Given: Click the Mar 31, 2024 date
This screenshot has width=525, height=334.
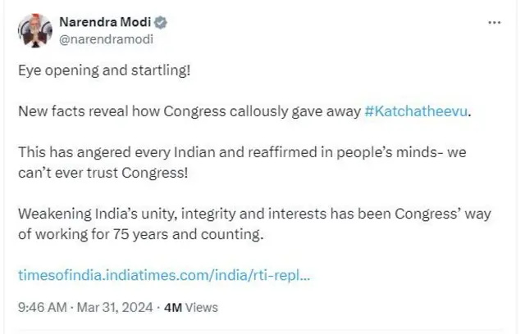Looking at the screenshot, I should tap(114, 308).
